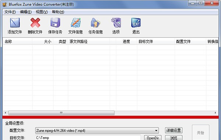Click the 源文件路径 column header
The image size is (221, 140).
click(89, 42)
